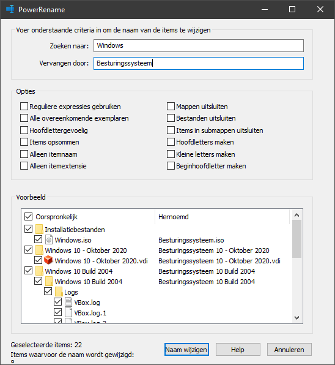Click the Hernoemd column header

(x=174, y=217)
